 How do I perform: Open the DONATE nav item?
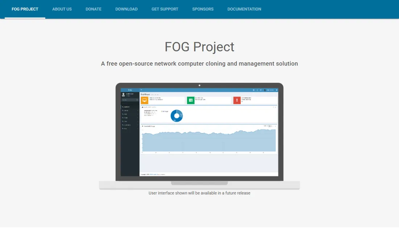click(x=93, y=9)
